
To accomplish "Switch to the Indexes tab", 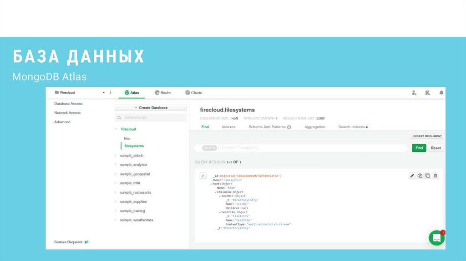I will click(228, 127).
